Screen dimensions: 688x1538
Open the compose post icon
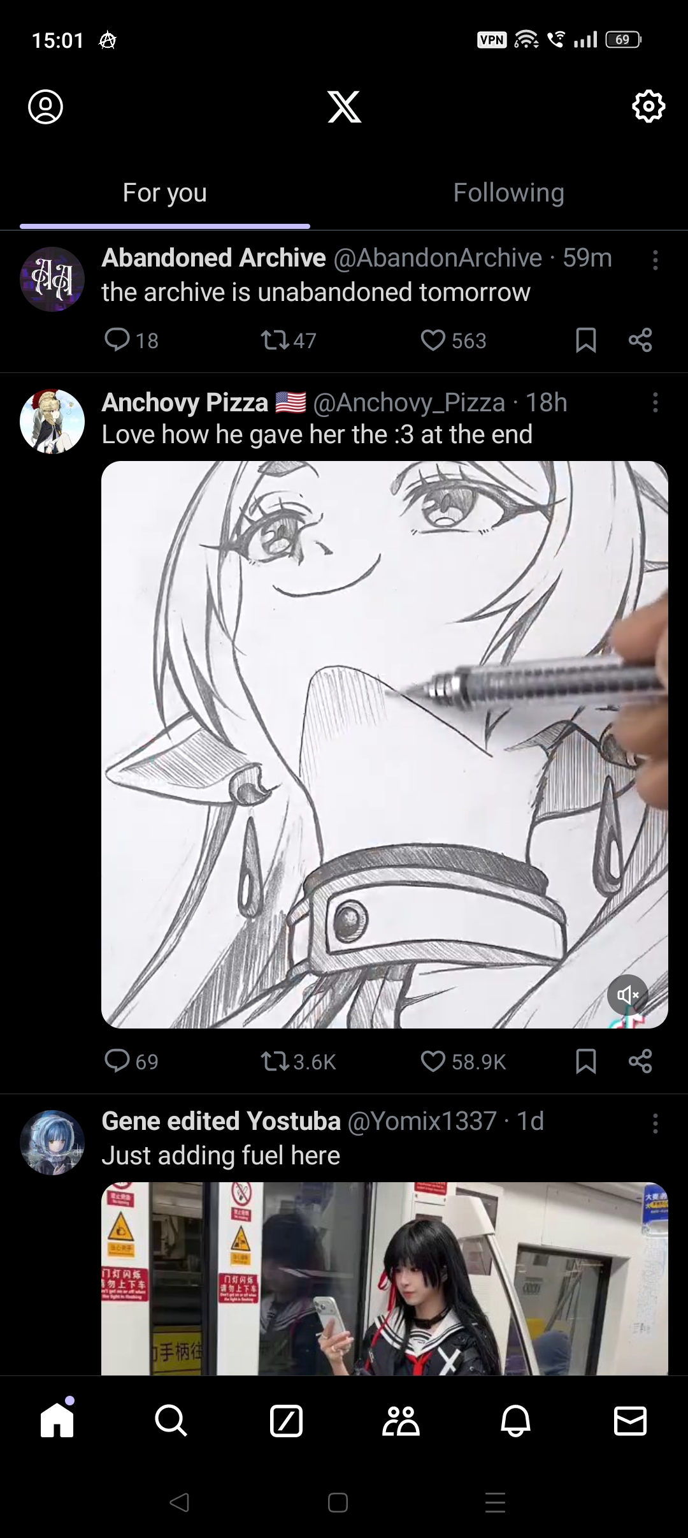pyautogui.click(x=286, y=1421)
